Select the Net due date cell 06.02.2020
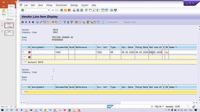Screen dimensions: 200x112 pyautogui.click(x=156, y=52)
